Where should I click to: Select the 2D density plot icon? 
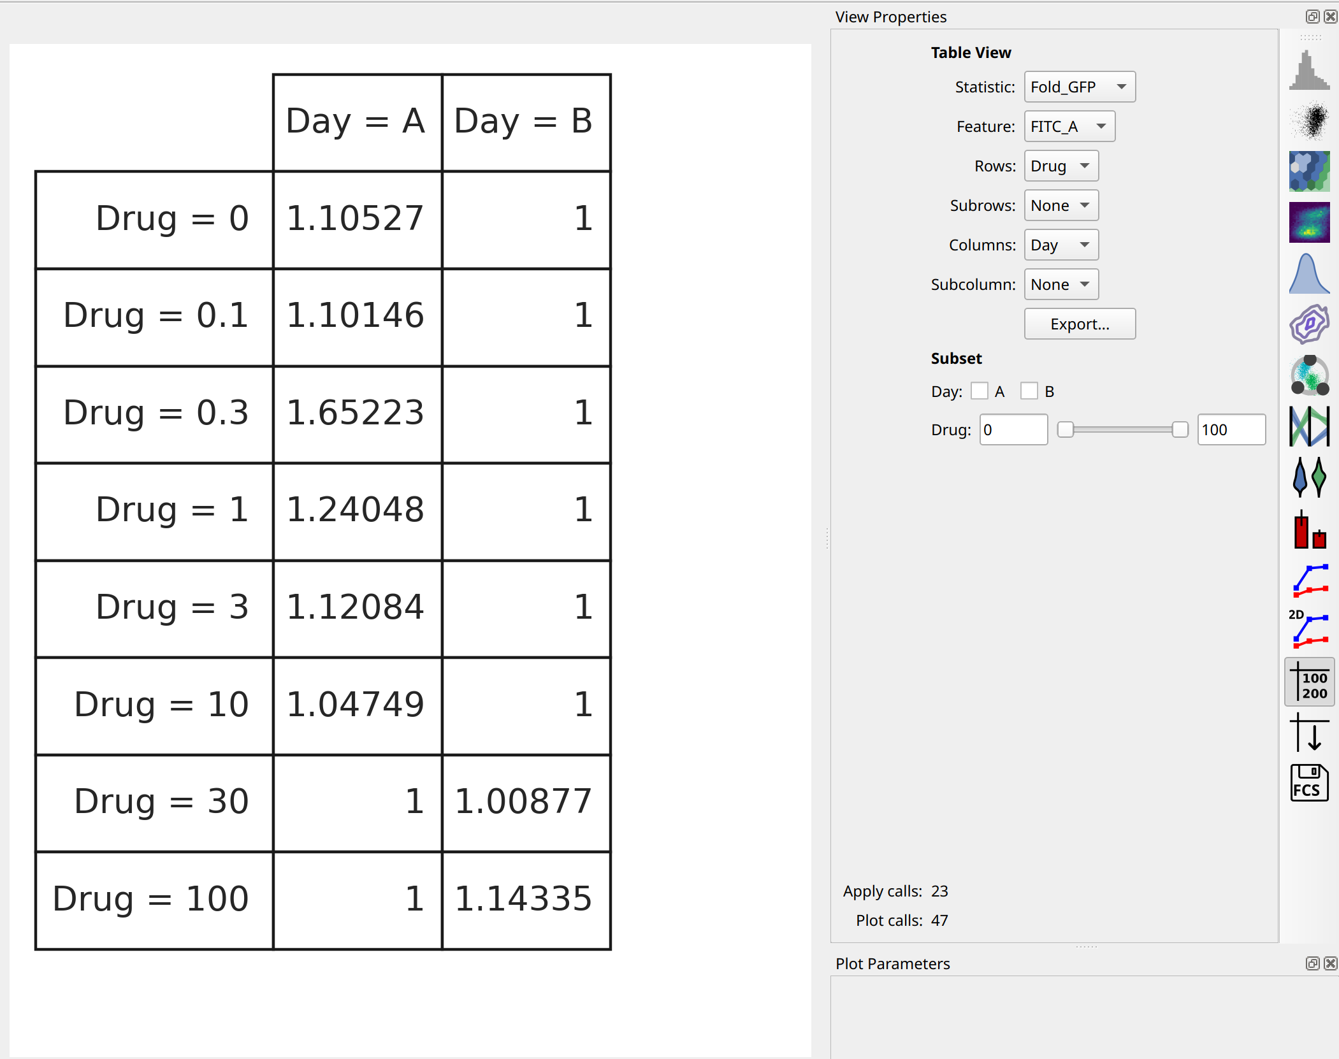(1309, 222)
